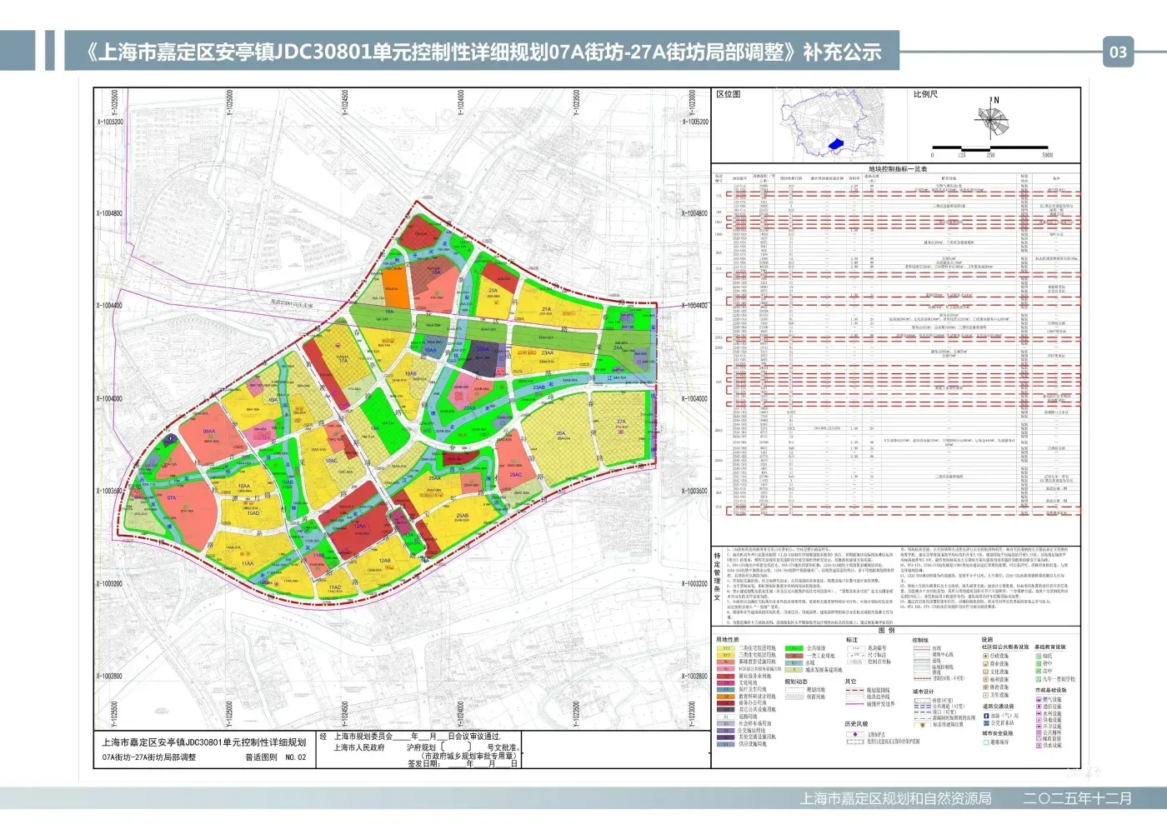1167x824 pixels.
Task: Click the gas facility icon in legend
Action: pos(1038,700)
